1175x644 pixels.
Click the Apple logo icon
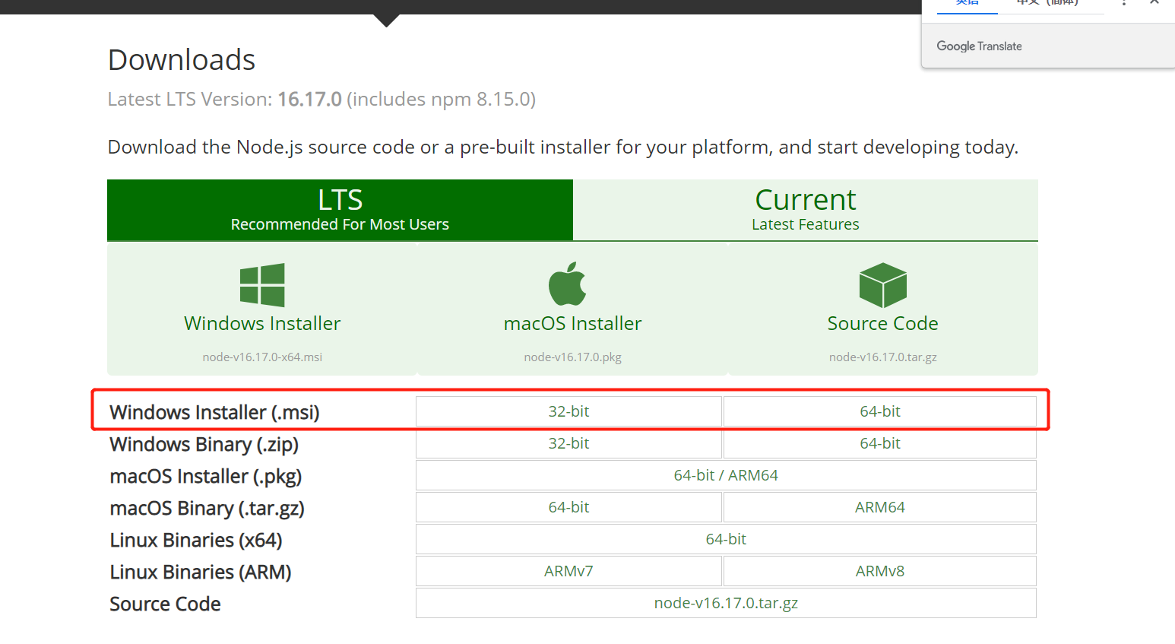[568, 284]
